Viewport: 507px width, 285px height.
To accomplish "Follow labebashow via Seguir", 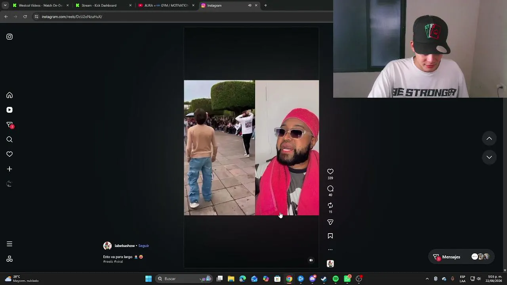I will point(143,246).
